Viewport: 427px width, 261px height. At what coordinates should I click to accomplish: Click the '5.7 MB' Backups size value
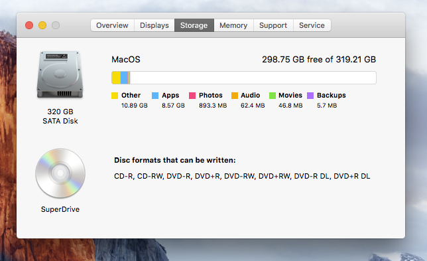[327, 106]
